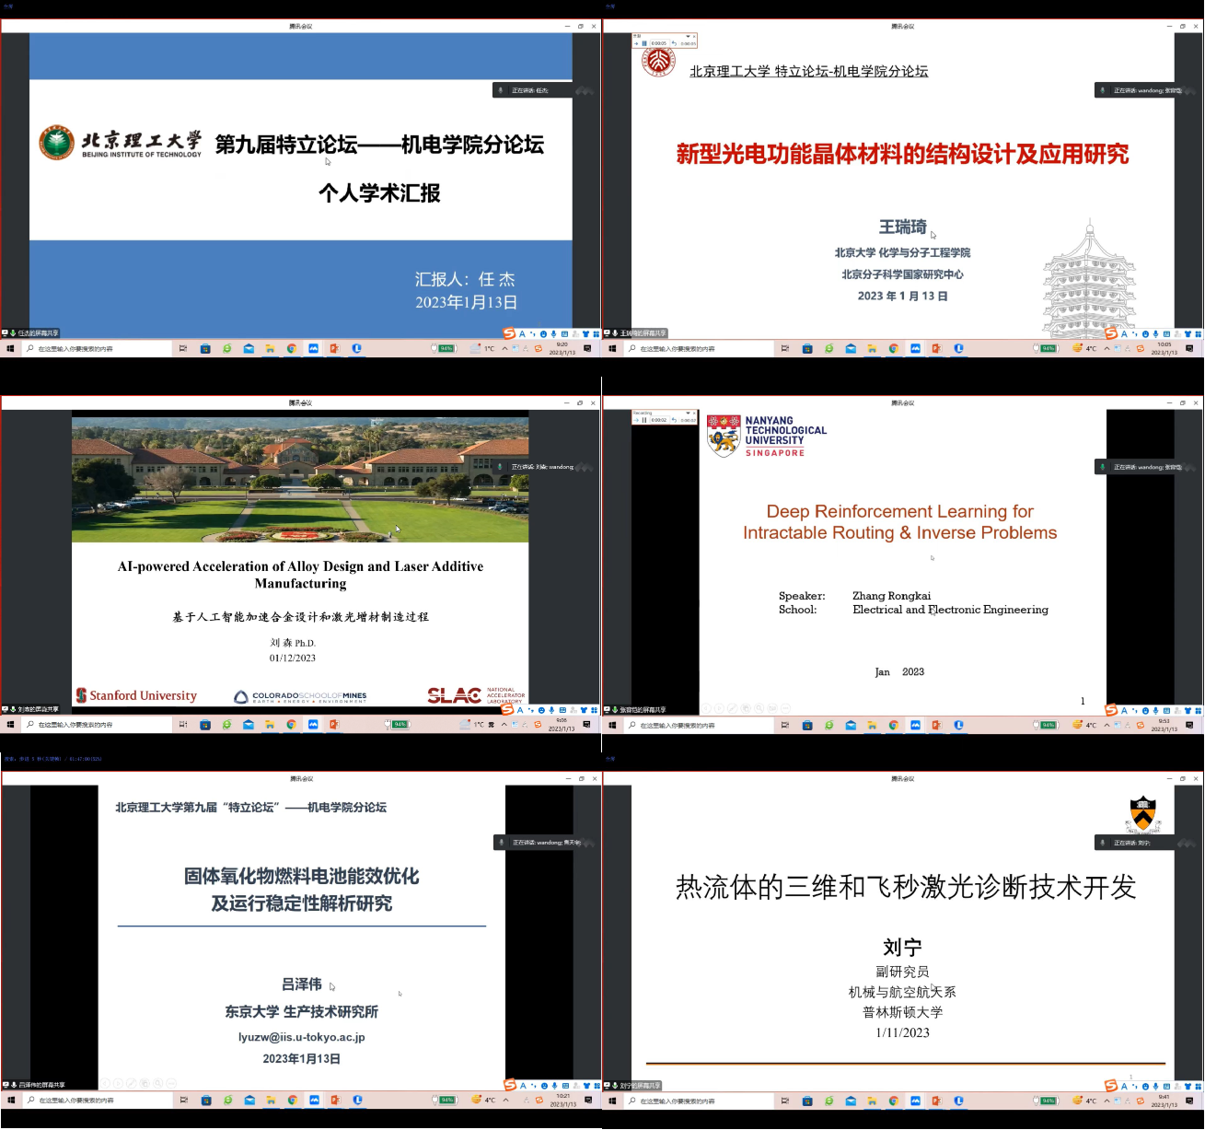Expand hidden tray icons with the chevron arrow

(x=504, y=348)
